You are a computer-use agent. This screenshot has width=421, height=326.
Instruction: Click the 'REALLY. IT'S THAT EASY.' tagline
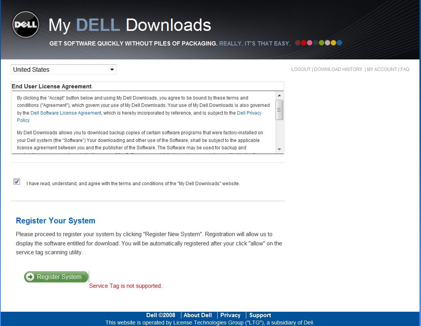pos(255,44)
